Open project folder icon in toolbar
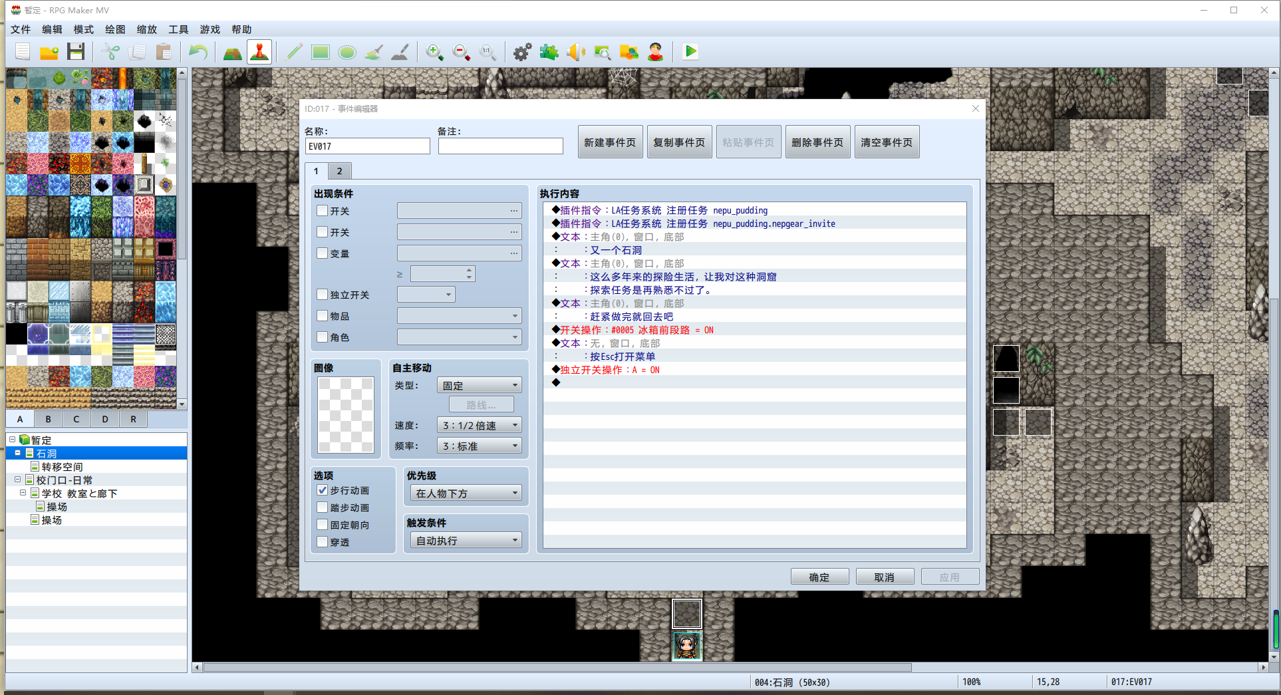This screenshot has width=1281, height=695. coord(49,52)
